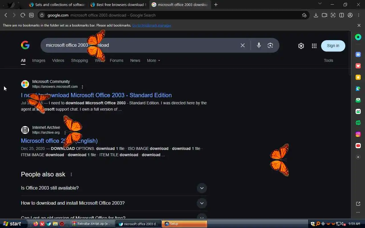Image resolution: width=365 pixels, height=228 pixels.
Task: Open the tab search dropdown chevron
Action: click(320, 4)
